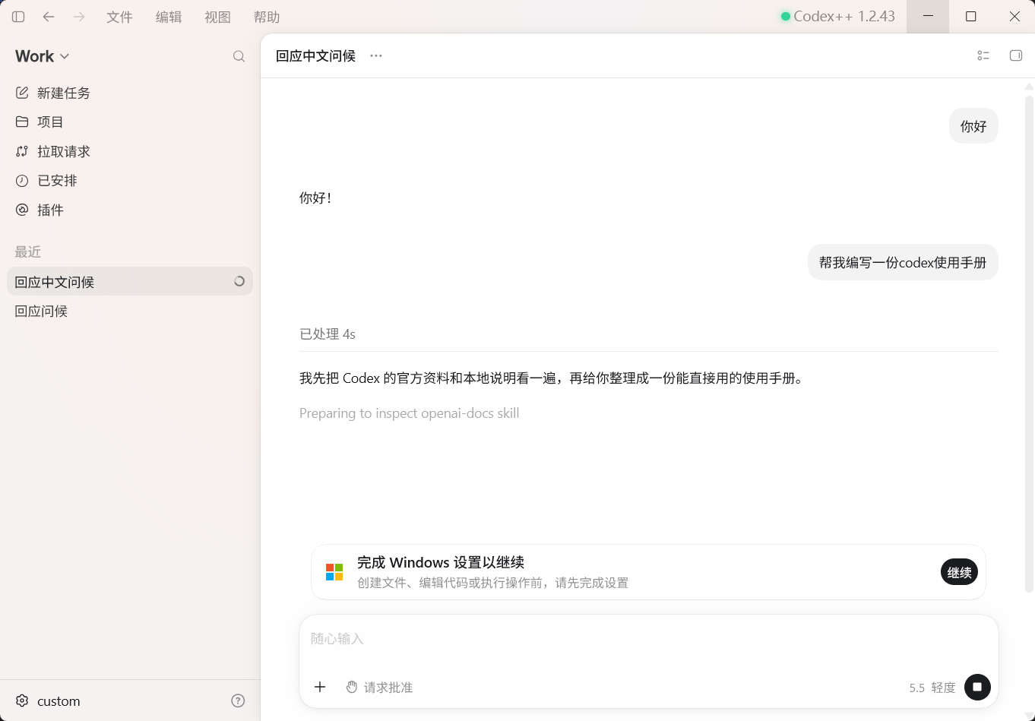Click the 完成 Windows 设置以继续 heading
Viewport: 1035px width, 721px height.
[x=441, y=562]
